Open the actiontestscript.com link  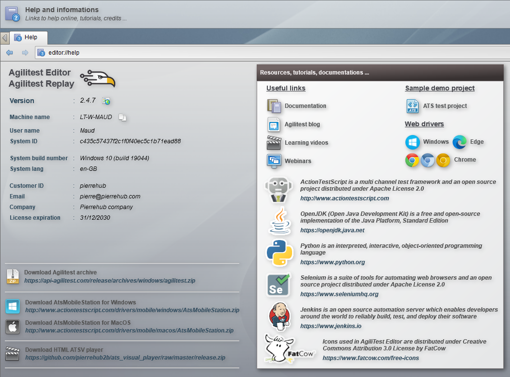344,198
